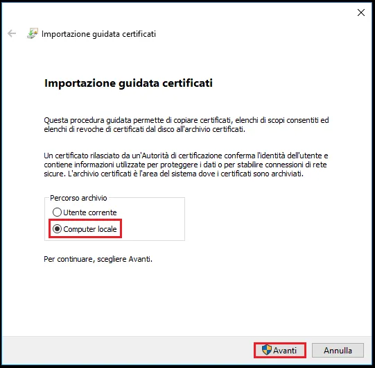Go back using the back arrow
The width and height of the screenshot is (375, 368).
[x=12, y=33]
